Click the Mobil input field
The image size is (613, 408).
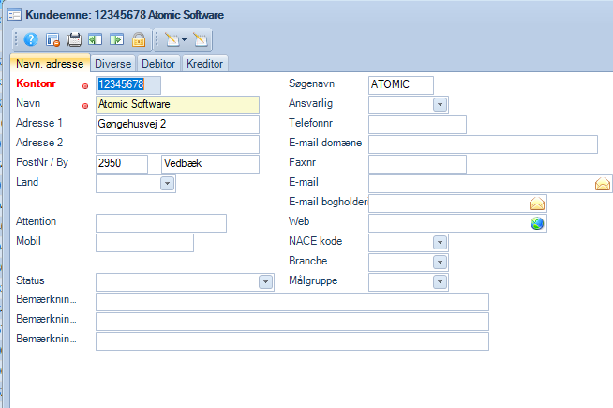point(144,243)
